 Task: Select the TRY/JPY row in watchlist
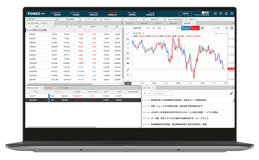tap(74, 34)
